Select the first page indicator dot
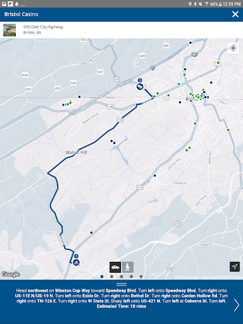This screenshot has width=243, height=324. 102,277
